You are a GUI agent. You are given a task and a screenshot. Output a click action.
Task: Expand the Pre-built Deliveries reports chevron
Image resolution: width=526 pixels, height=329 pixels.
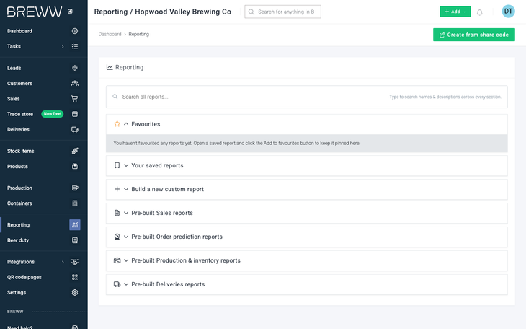coord(126,284)
